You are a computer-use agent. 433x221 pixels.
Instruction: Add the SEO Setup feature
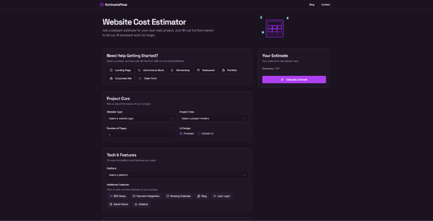pyautogui.click(x=118, y=196)
